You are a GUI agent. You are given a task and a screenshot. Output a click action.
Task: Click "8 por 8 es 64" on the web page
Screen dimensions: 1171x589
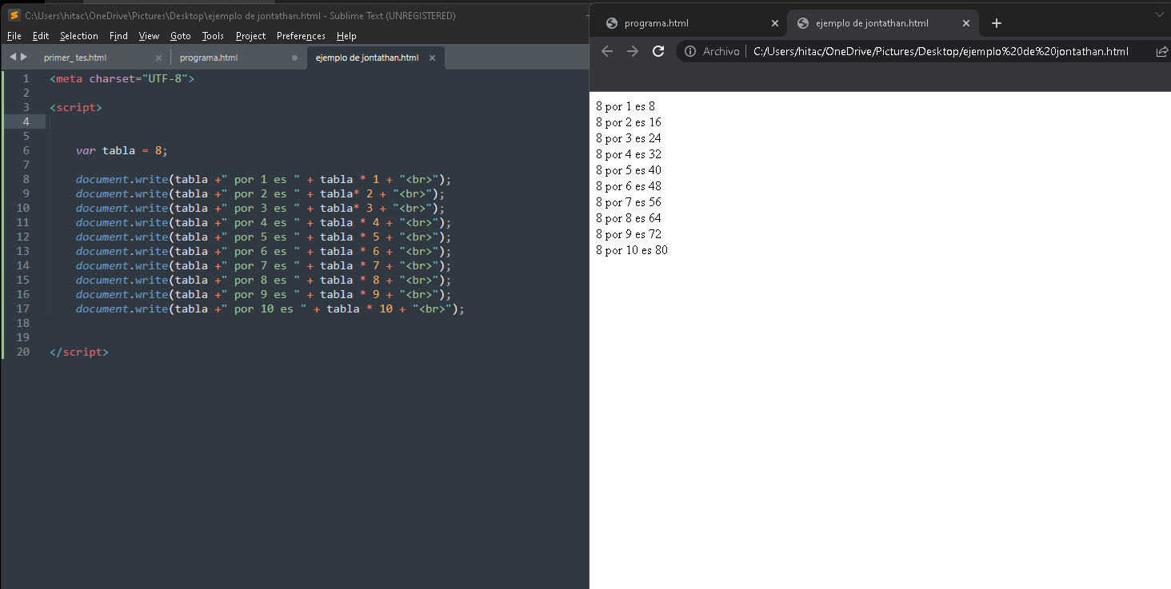click(x=629, y=218)
